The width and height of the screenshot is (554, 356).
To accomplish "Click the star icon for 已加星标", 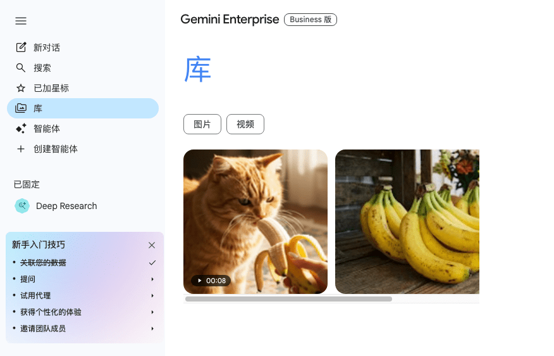I will click(21, 88).
